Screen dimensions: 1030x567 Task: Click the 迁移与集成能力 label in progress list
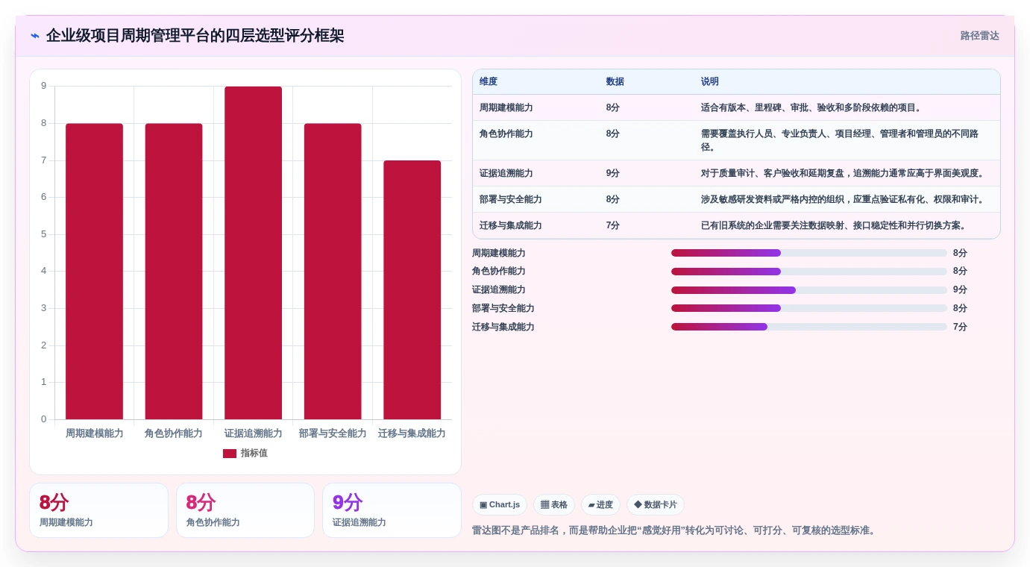(x=503, y=327)
